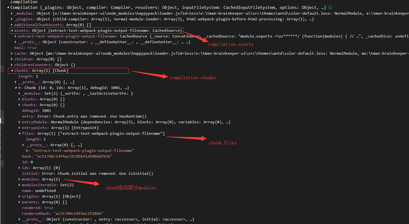
Task: Expand the childrenCounters object
Action: click(x=12, y=65)
